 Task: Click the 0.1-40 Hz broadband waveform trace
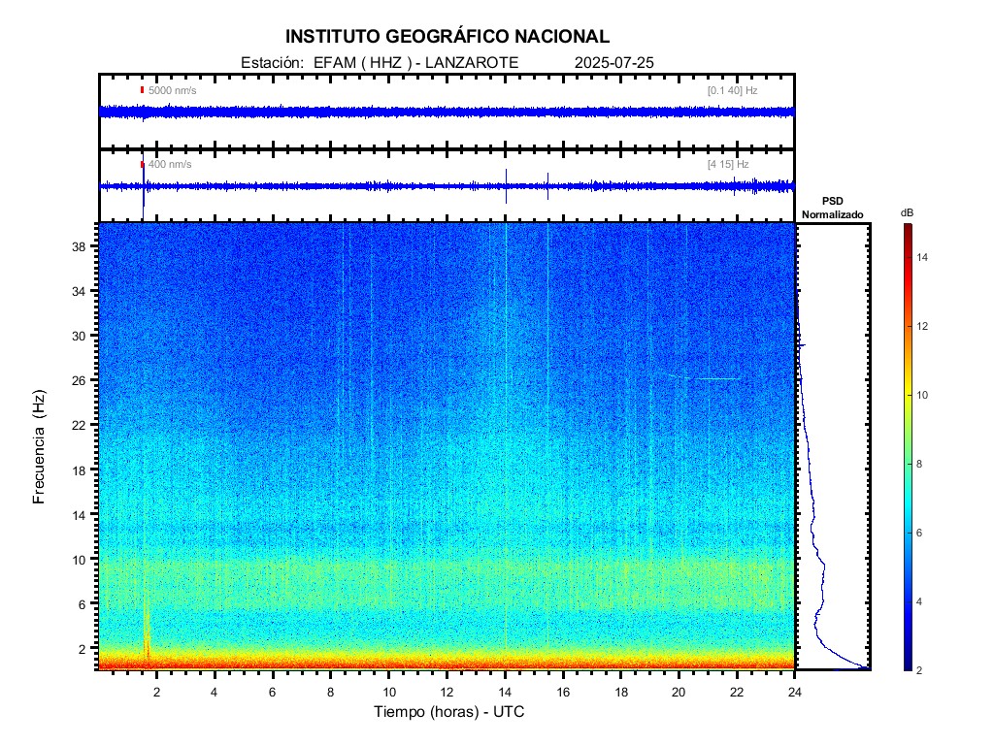click(447, 113)
